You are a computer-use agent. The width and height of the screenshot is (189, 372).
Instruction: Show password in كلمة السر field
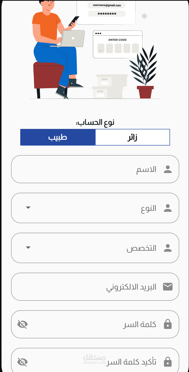23,325
